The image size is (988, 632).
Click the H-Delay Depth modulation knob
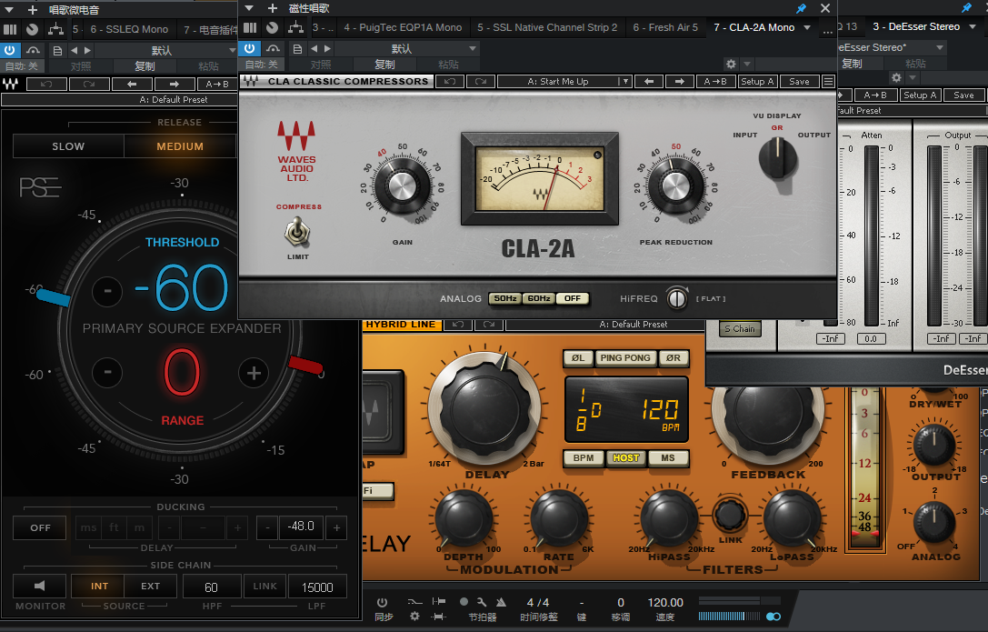(x=464, y=518)
